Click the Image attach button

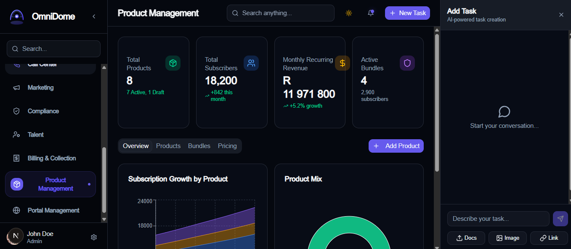click(x=507, y=238)
